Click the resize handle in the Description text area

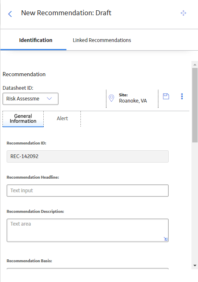tap(165, 239)
